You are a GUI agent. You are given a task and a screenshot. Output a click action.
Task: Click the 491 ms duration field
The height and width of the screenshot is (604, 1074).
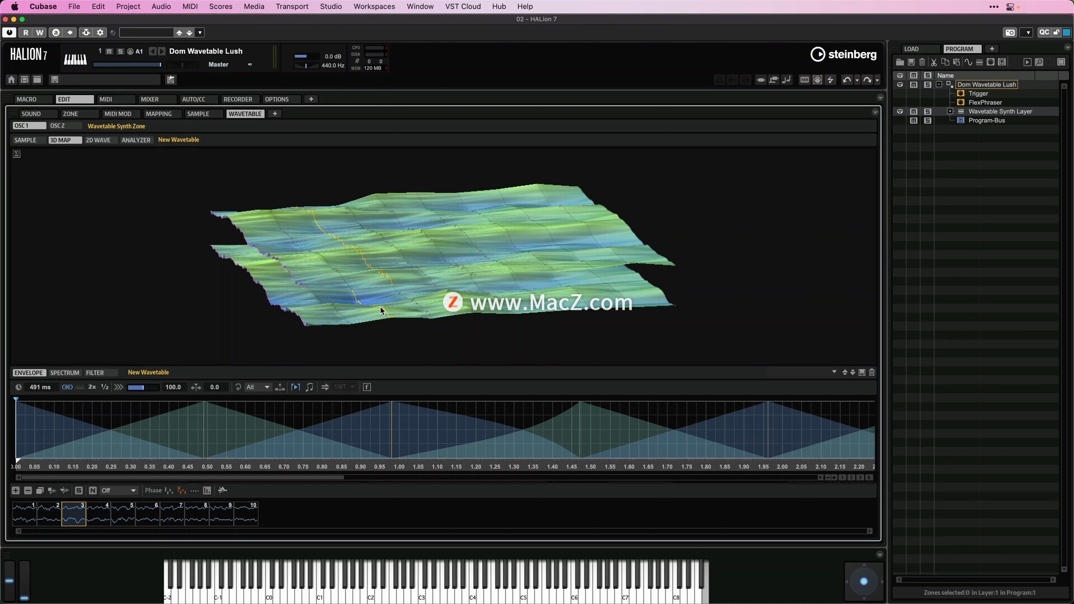tap(40, 387)
